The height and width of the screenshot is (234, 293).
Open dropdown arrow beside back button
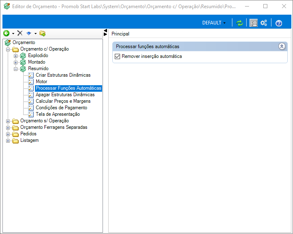(x=13, y=34)
